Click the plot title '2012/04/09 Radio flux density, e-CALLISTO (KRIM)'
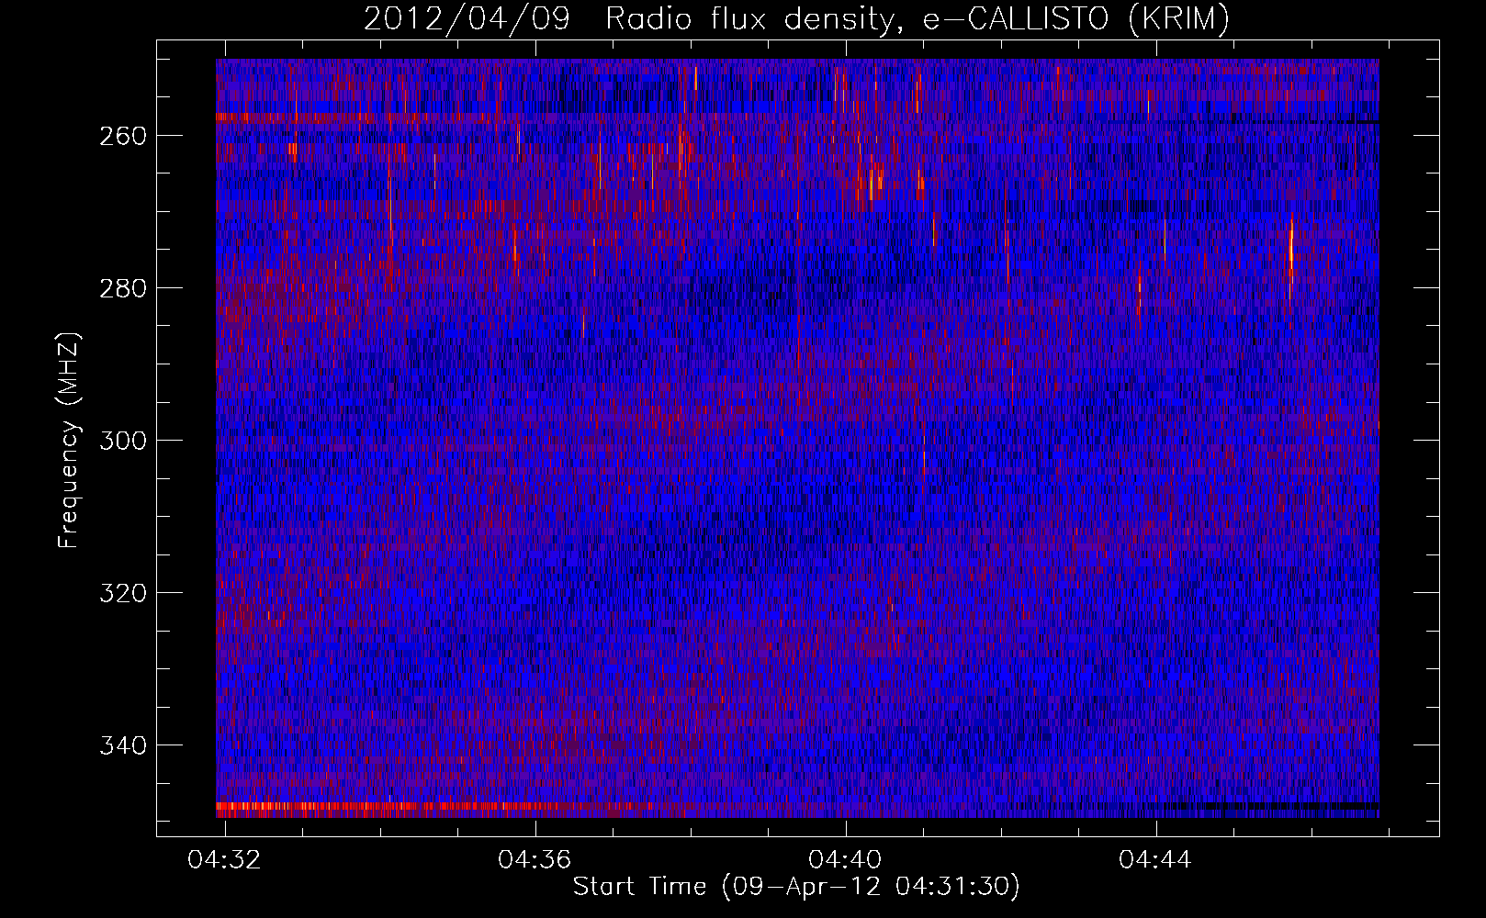Screen dimensions: 1486x918 pyautogui.click(x=796, y=18)
